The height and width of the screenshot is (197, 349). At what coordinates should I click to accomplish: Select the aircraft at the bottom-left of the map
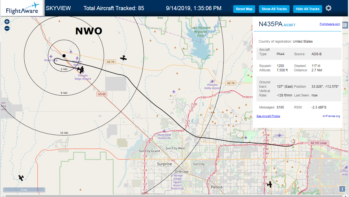coord(21,178)
